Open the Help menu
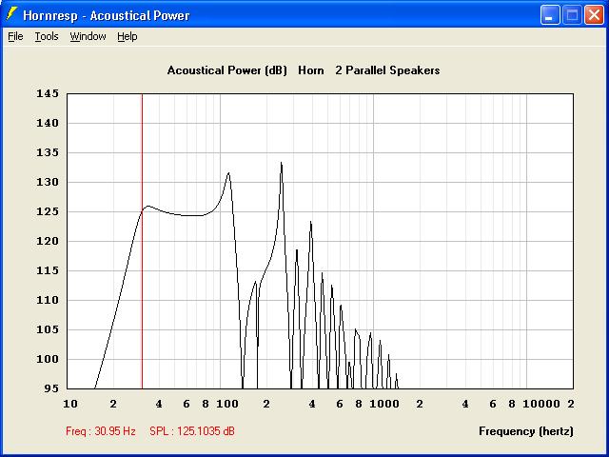This screenshot has height=457, width=609. 128,36
